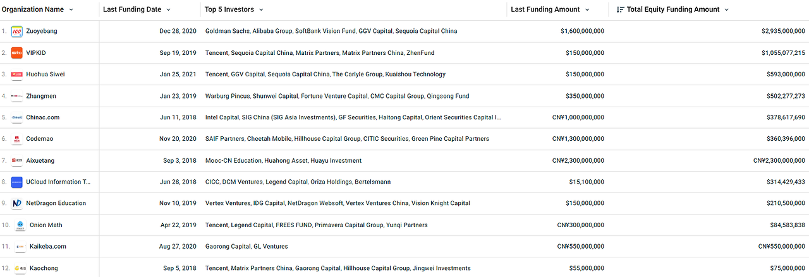Click the NetDragon Education ND logo

coord(17,203)
